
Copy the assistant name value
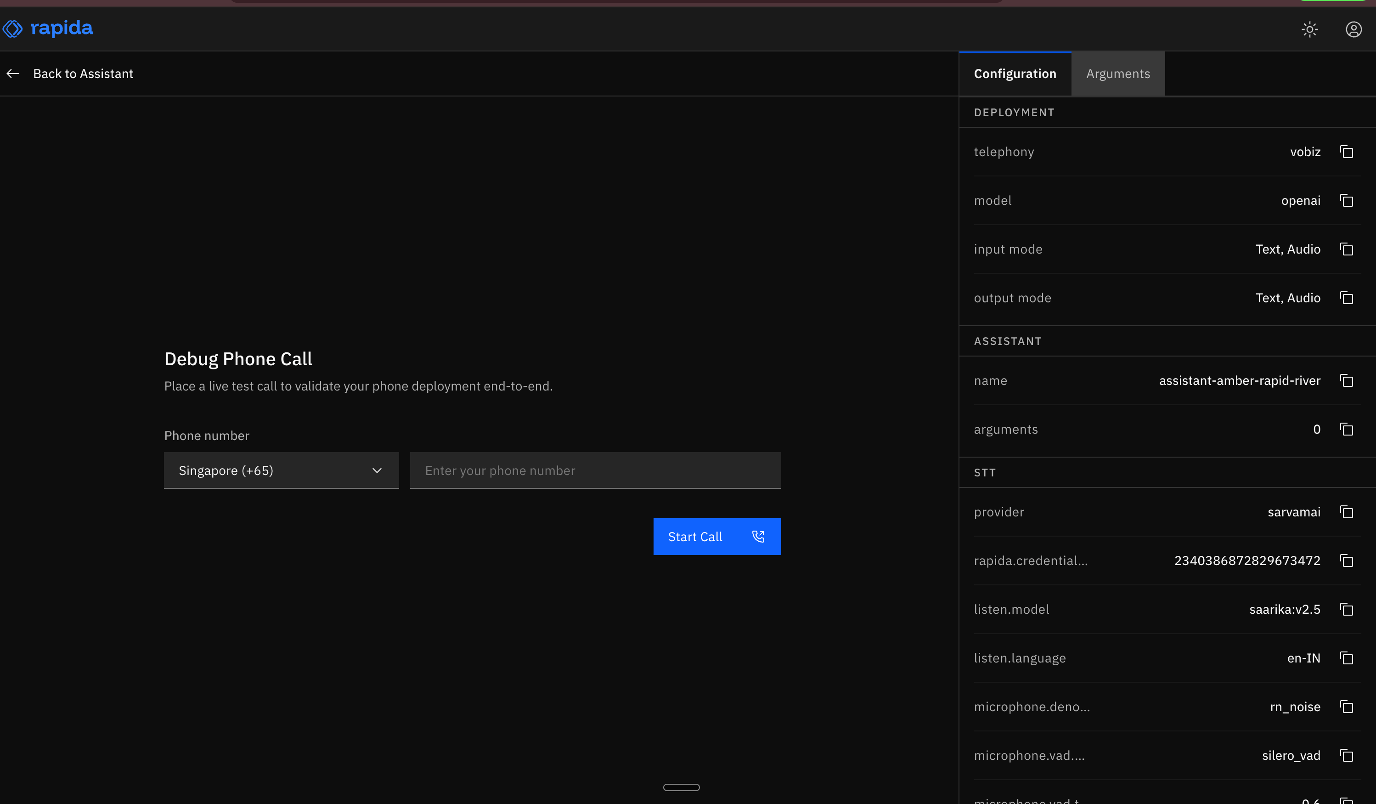[1347, 381]
